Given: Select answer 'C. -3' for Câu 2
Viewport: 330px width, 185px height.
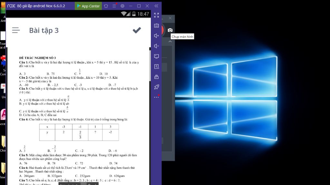Looking at the screenshot, I should (x=78, y=85).
